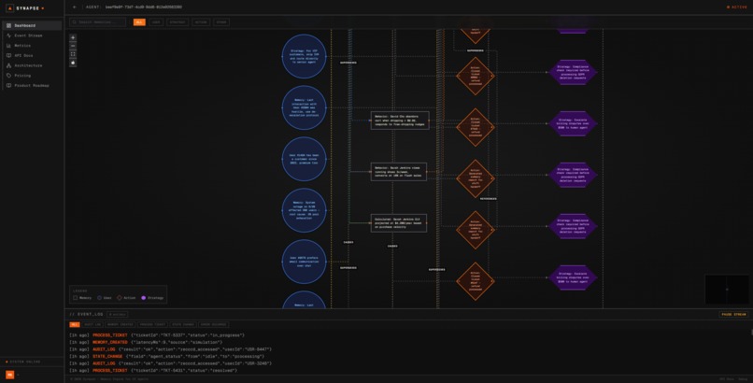Select the Sarah Jenkins CLV calculated node
Viewport: 753px width, 383px height.
[x=399, y=223]
